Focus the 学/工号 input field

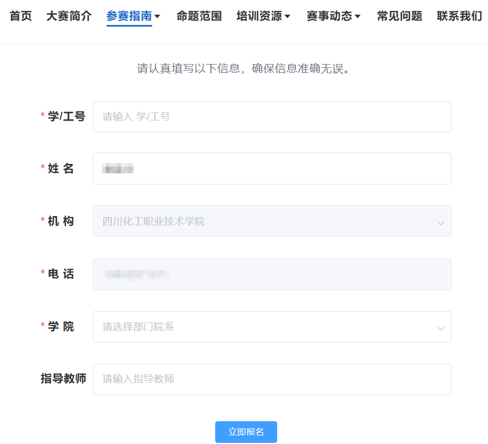click(x=272, y=117)
